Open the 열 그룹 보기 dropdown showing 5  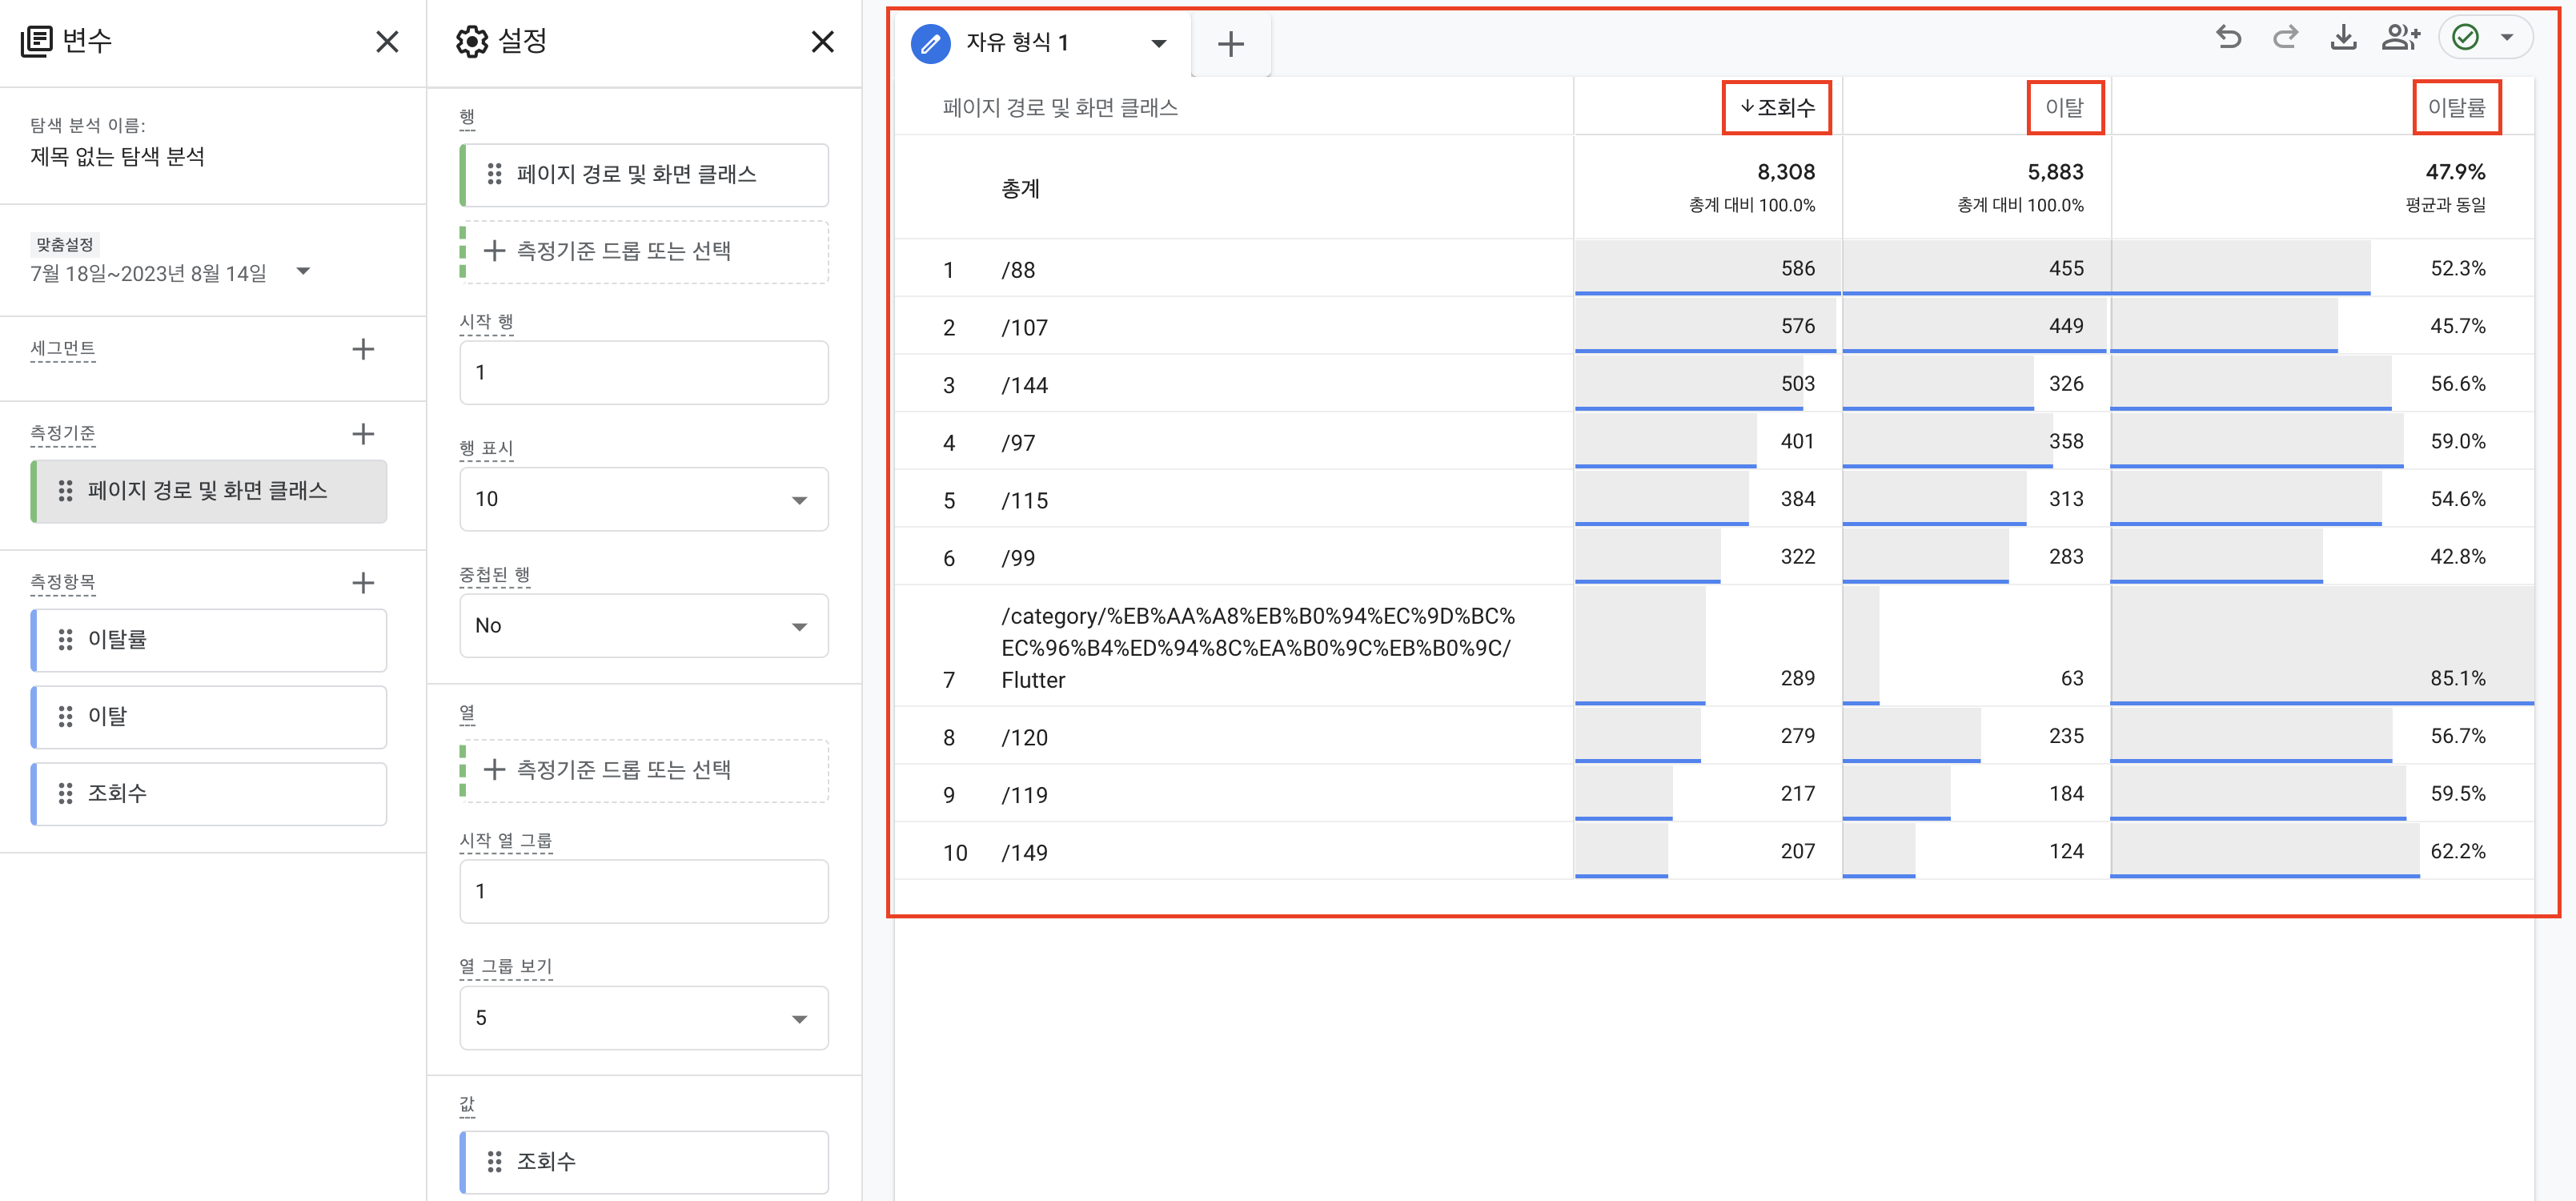643,1018
